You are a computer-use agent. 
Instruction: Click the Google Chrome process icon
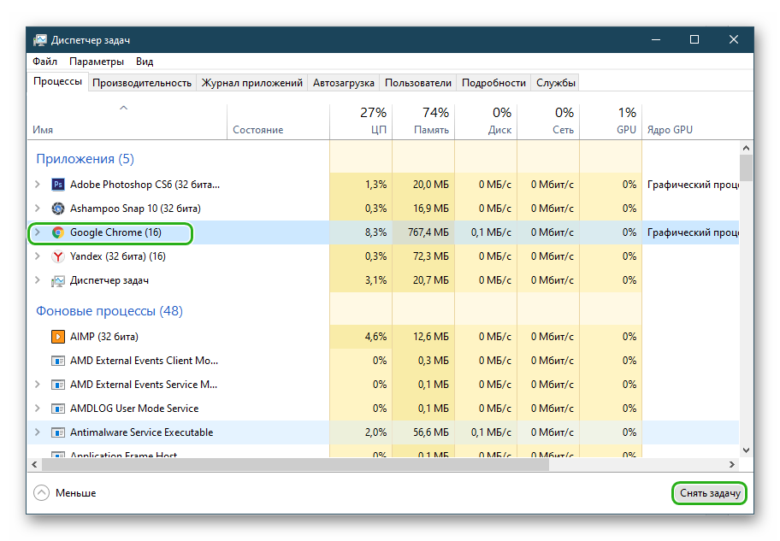[58, 232]
